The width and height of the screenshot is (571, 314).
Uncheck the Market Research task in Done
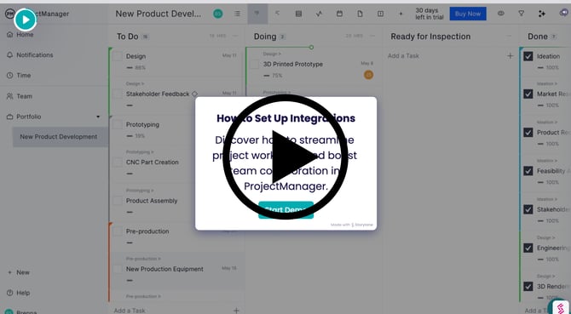pos(528,94)
